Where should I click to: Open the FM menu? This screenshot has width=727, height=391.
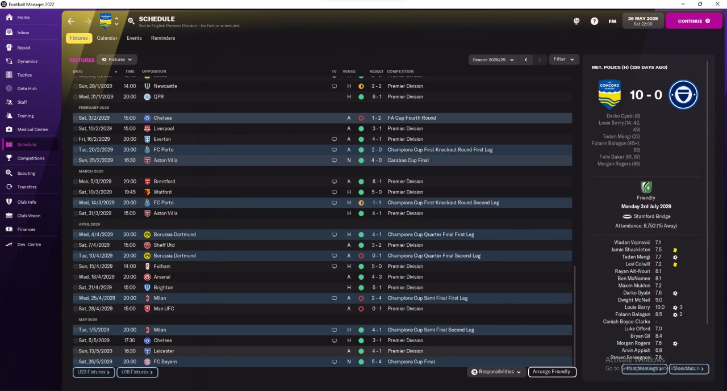(x=612, y=21)
